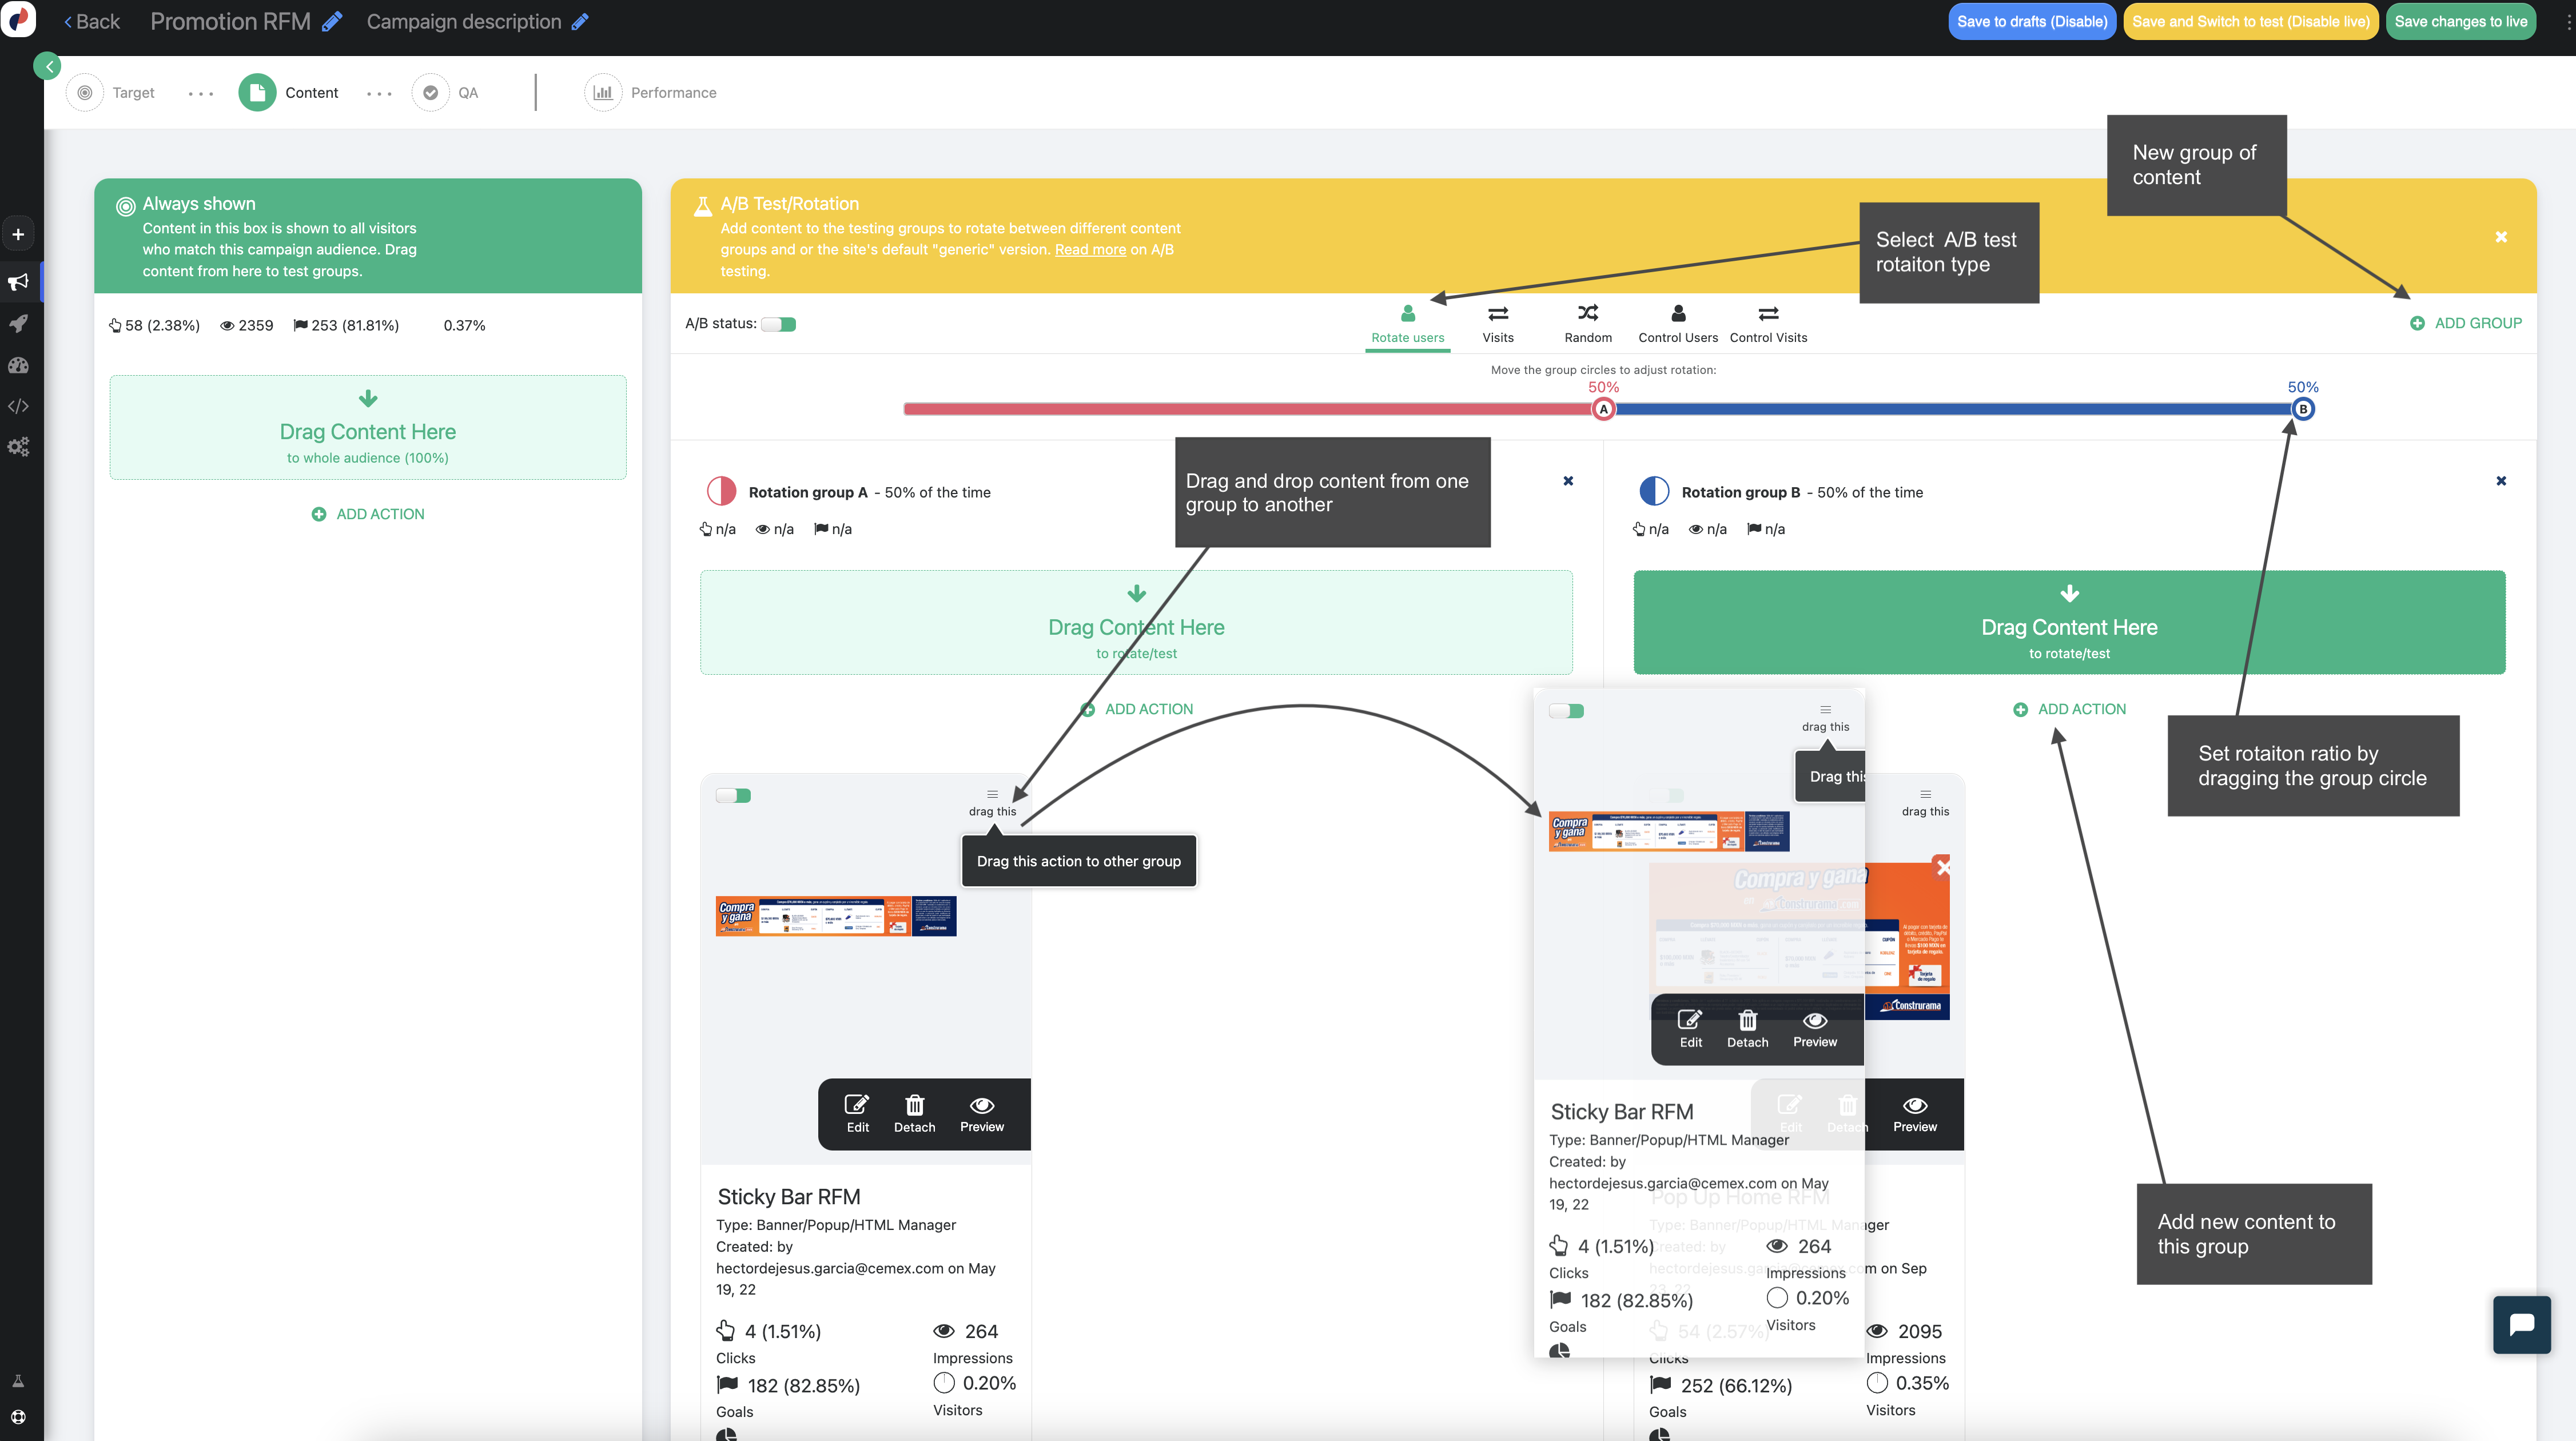Open the Read more link on A/B testing
Image resolution: width=2576 pixels, height=1441 pixels.
pos(1090,249)
